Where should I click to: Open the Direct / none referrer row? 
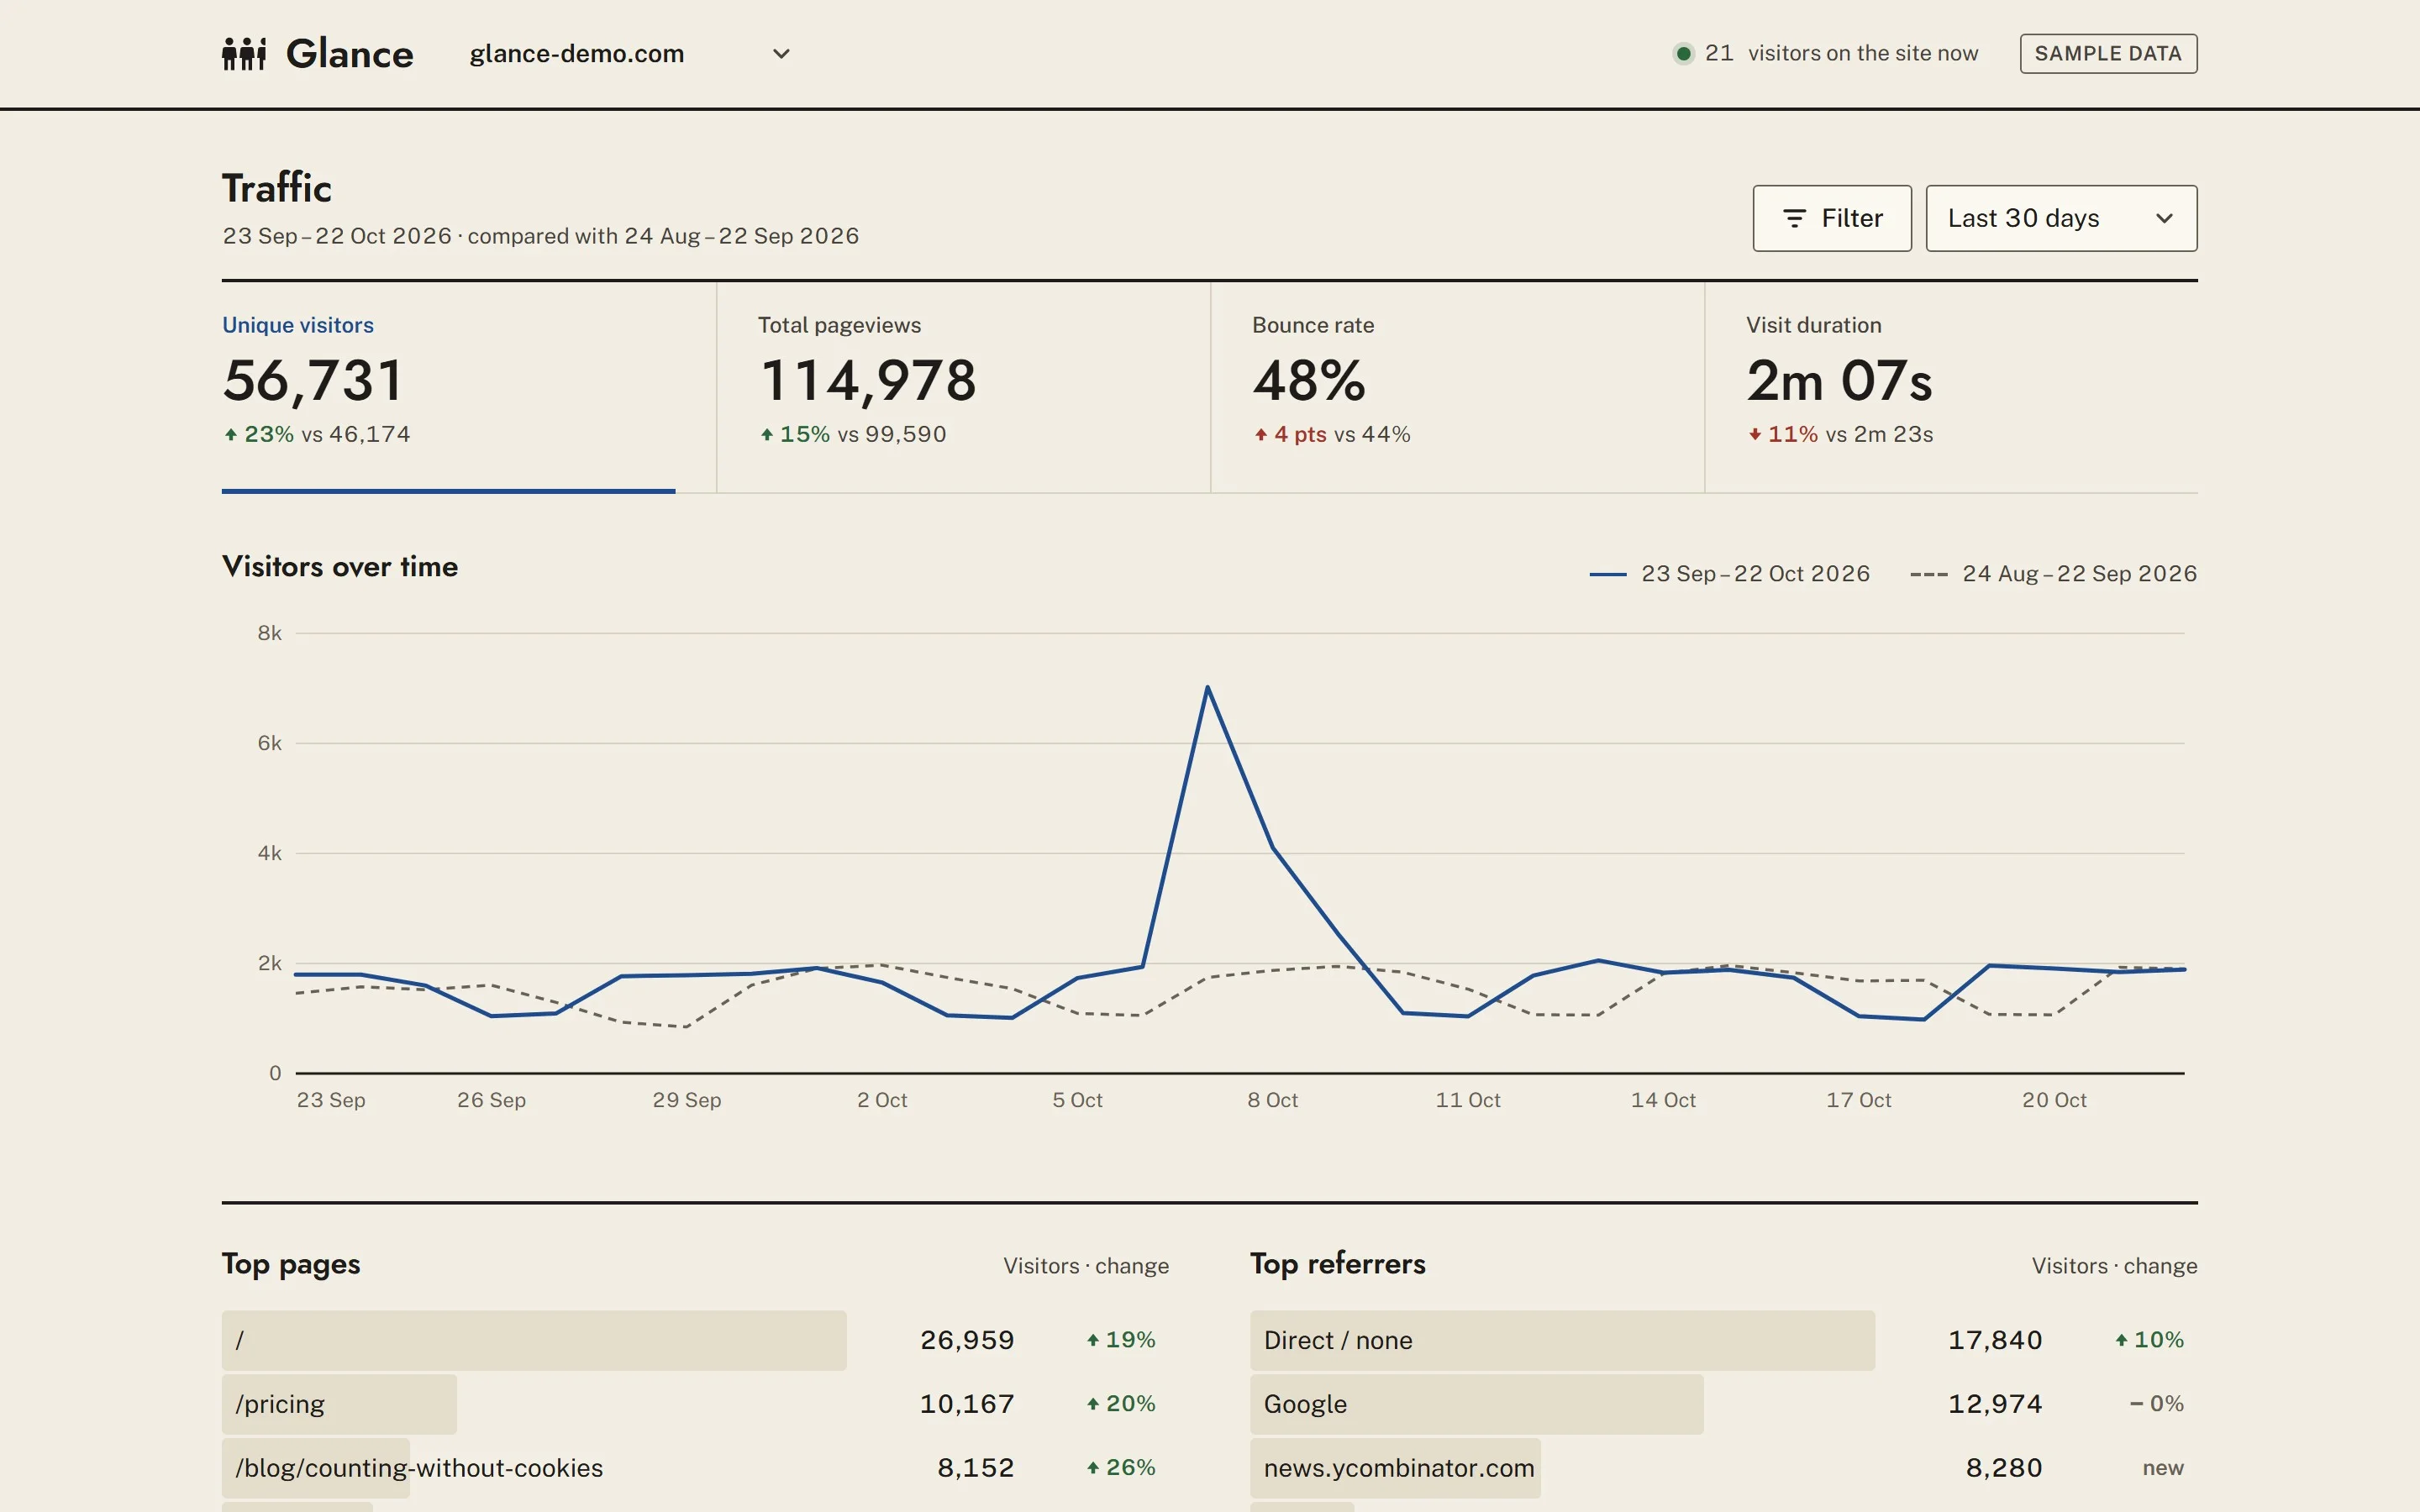1724,1340
